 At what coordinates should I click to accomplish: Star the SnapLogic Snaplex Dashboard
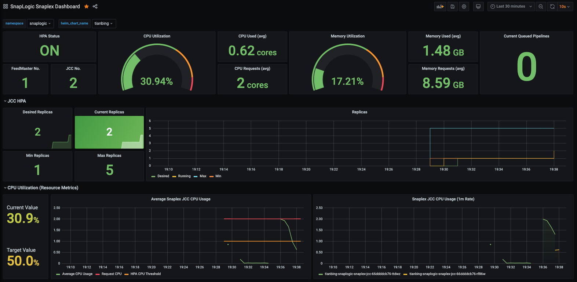pyautogui.click(x=87, y=7)
